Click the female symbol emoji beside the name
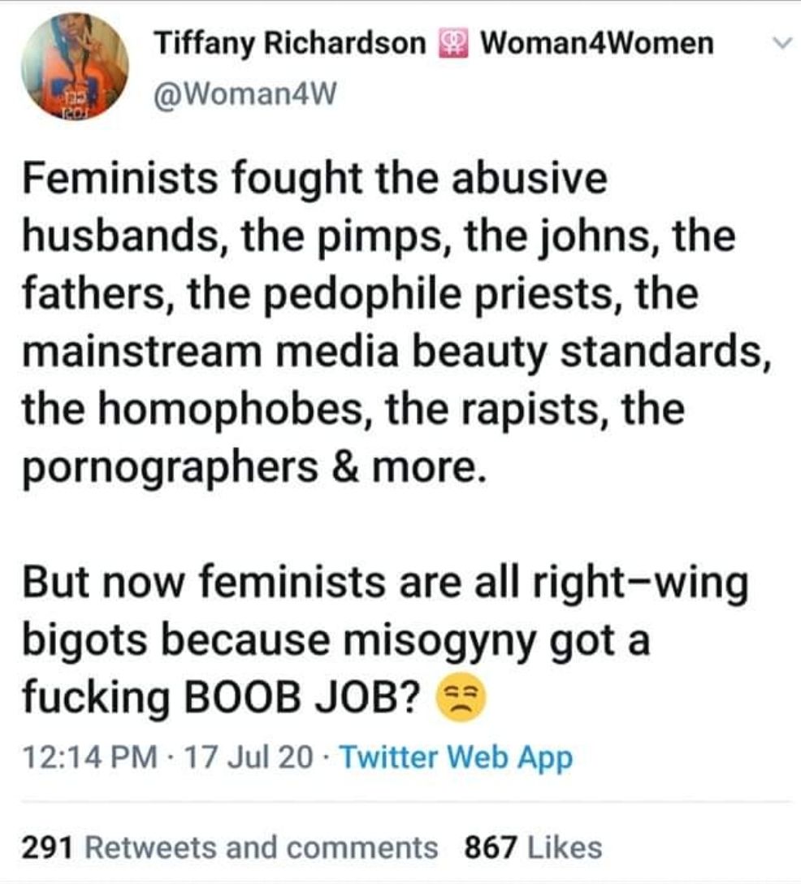801x884 pixels. tap(450, 44)
